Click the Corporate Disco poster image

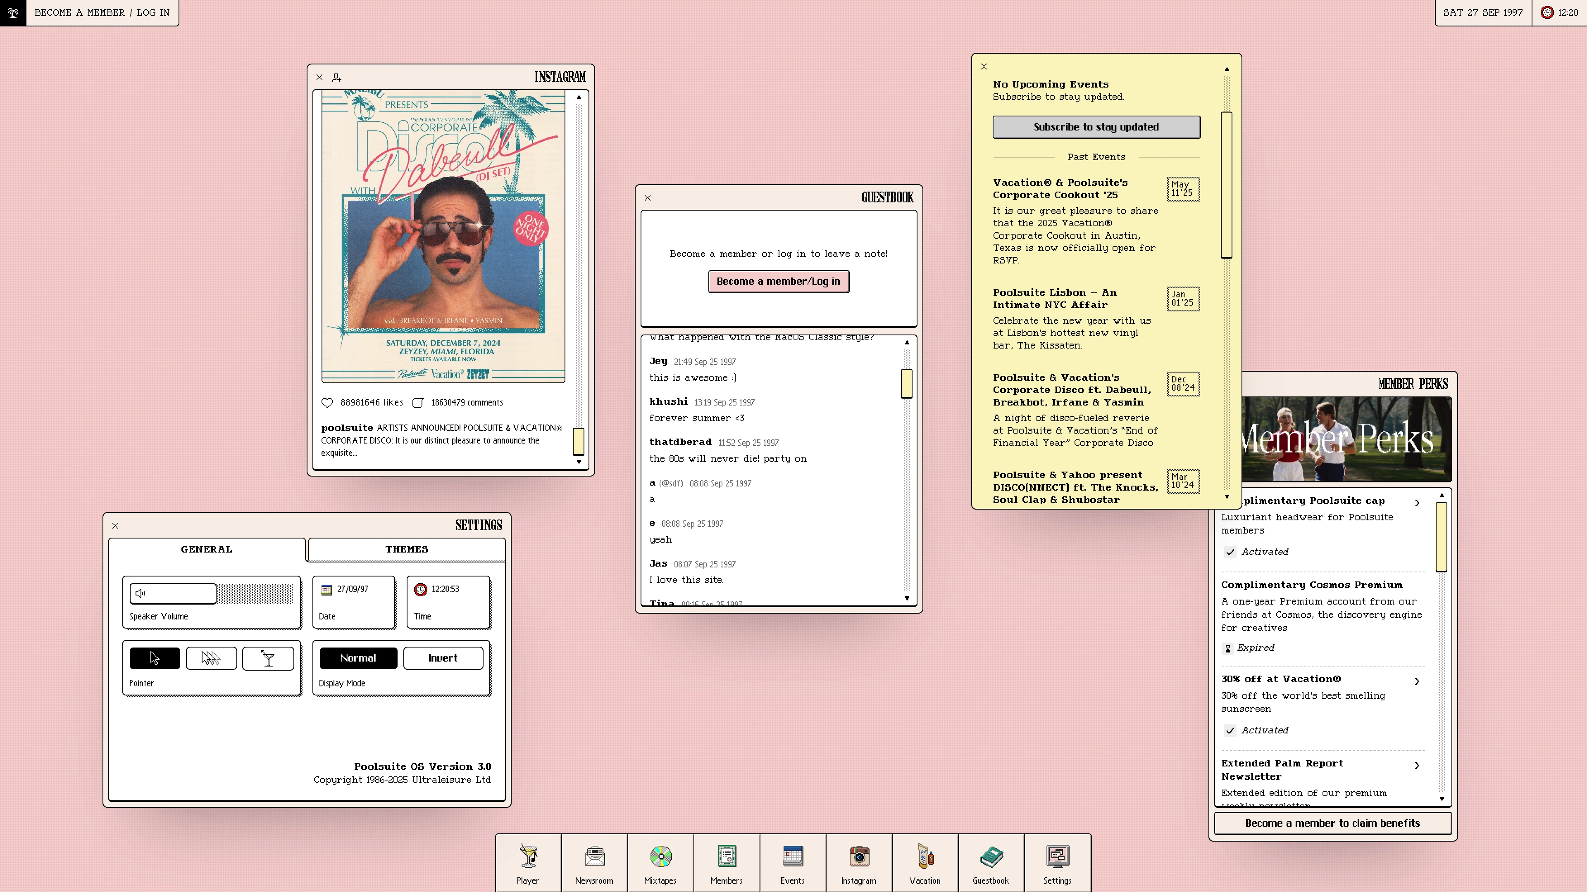pos(443,236)
